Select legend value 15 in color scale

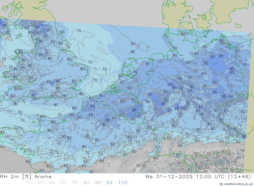[x=29, y=183]
